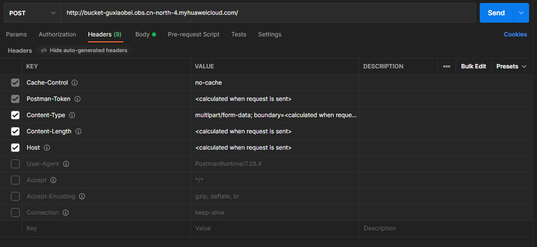This screenshot has height=247, width=537.
Task: Open the three-dots column options icon
Action: pos(447,66)
